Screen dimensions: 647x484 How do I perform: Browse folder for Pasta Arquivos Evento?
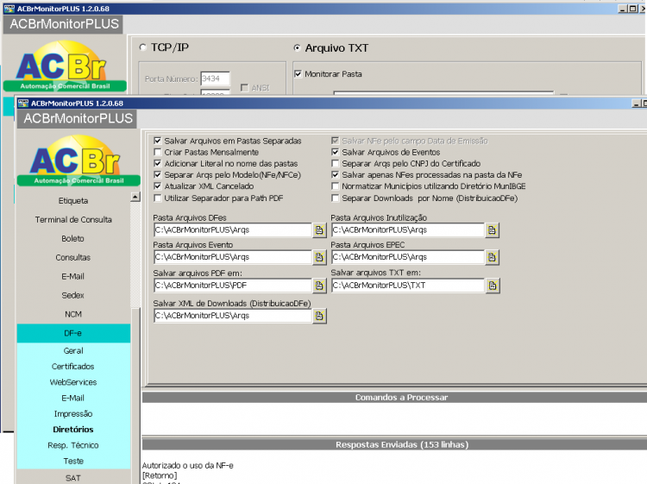point(319,257)
